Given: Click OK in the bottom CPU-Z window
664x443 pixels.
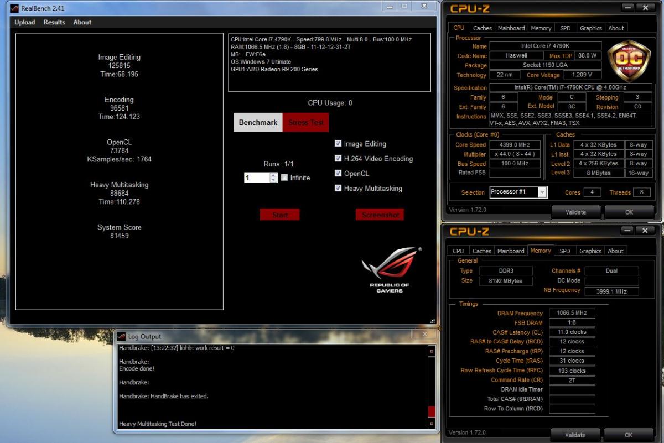Looking at the screenshot, I should point(629,435).
